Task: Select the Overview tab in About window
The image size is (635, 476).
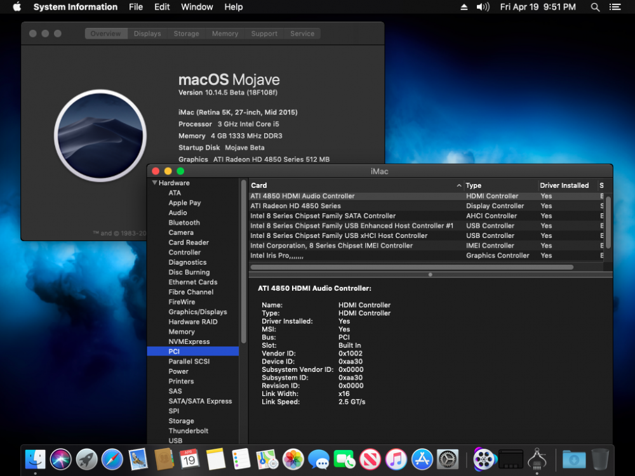Action: (105, 34)
